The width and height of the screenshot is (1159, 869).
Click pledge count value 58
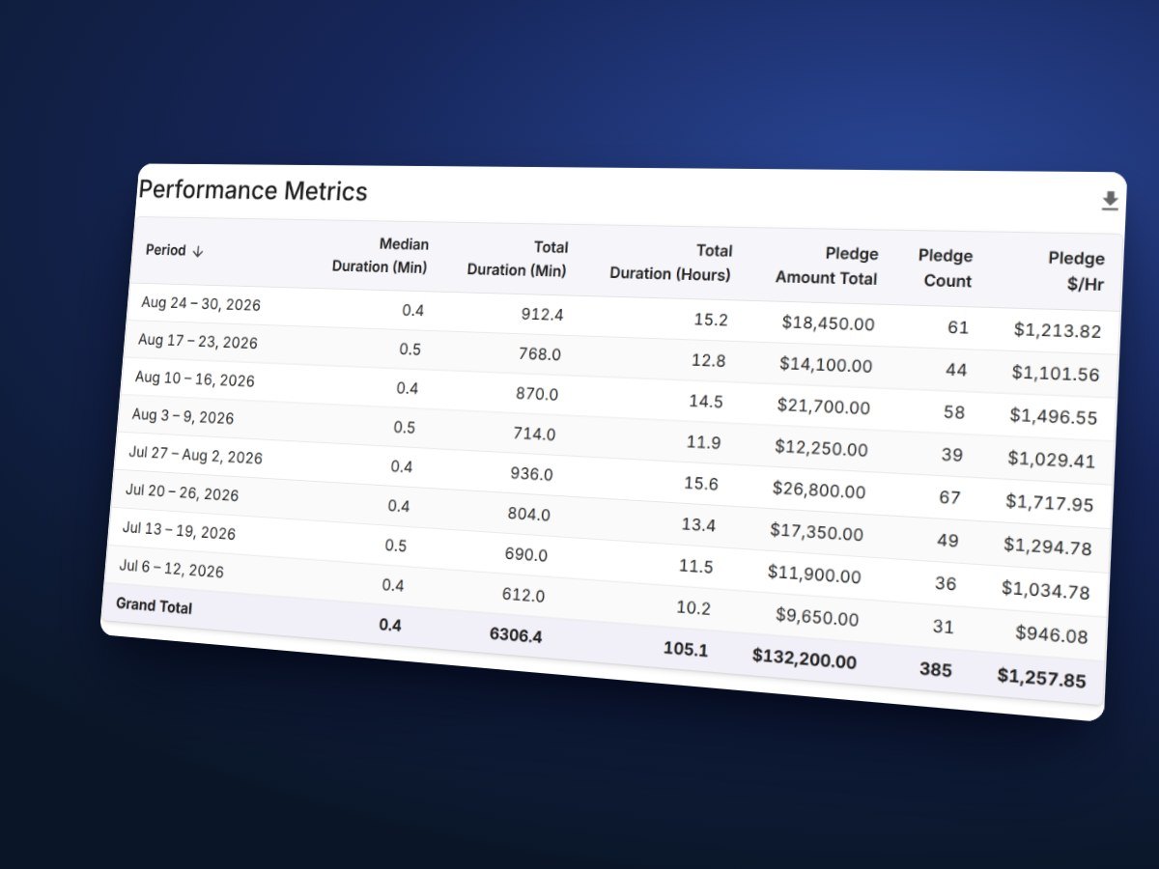954,412
